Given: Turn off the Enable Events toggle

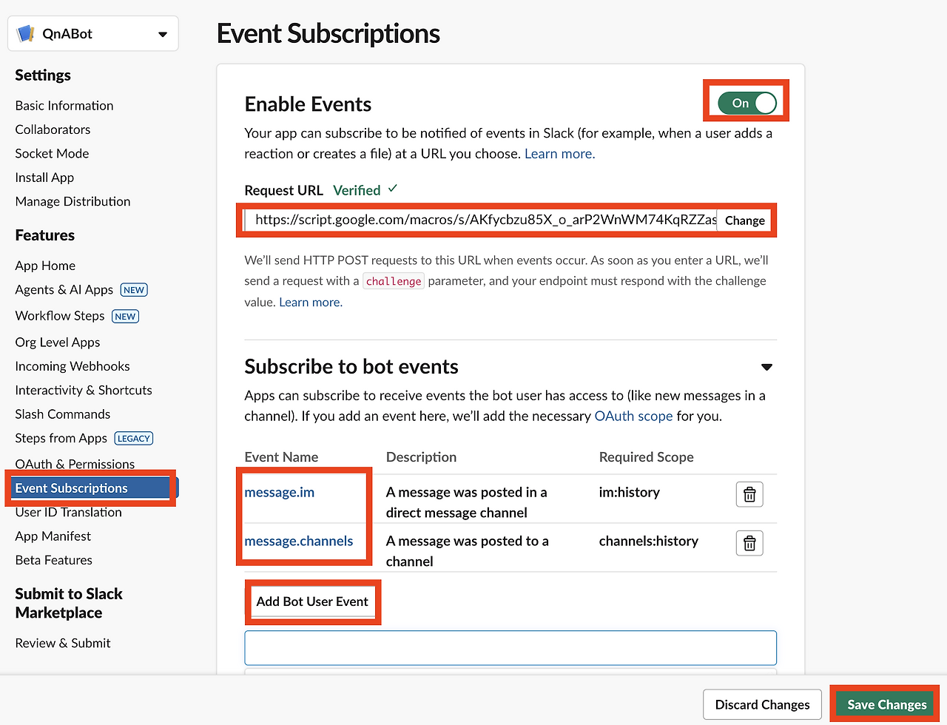Looking at the screenshot, I should 747,103.
